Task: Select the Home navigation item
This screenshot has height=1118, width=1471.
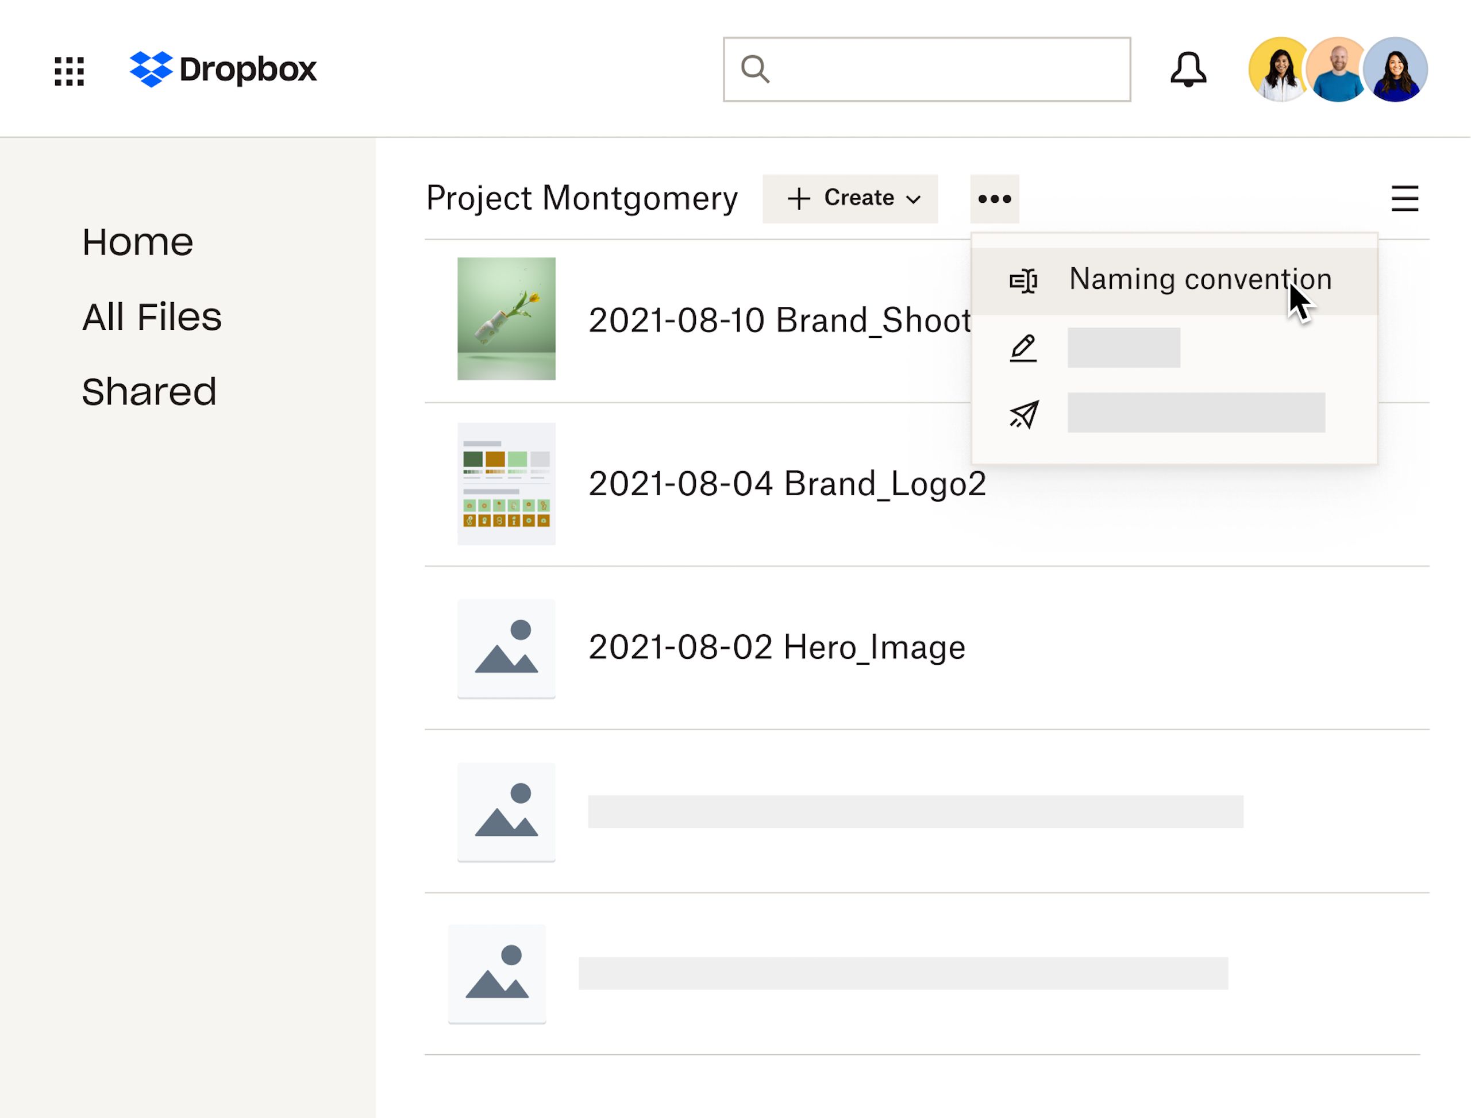Action: coord(137,242)
